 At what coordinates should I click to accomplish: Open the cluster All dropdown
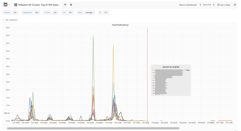55,12
